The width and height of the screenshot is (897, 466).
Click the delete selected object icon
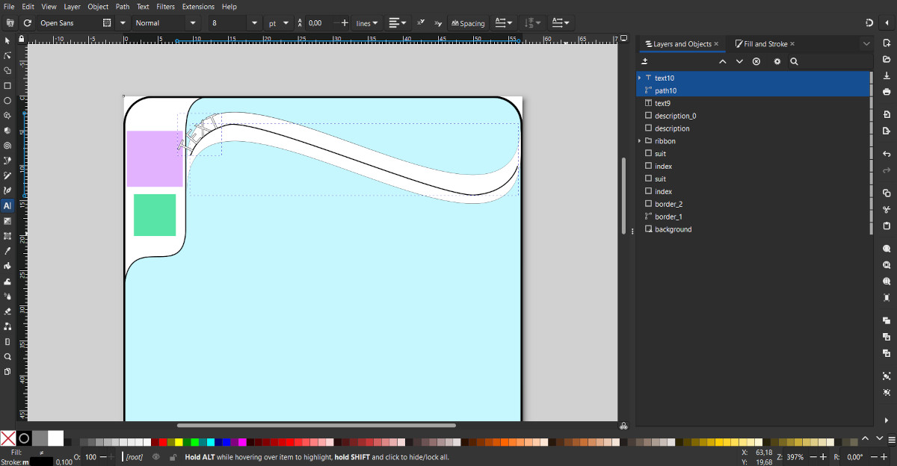(x=756, y=61)
